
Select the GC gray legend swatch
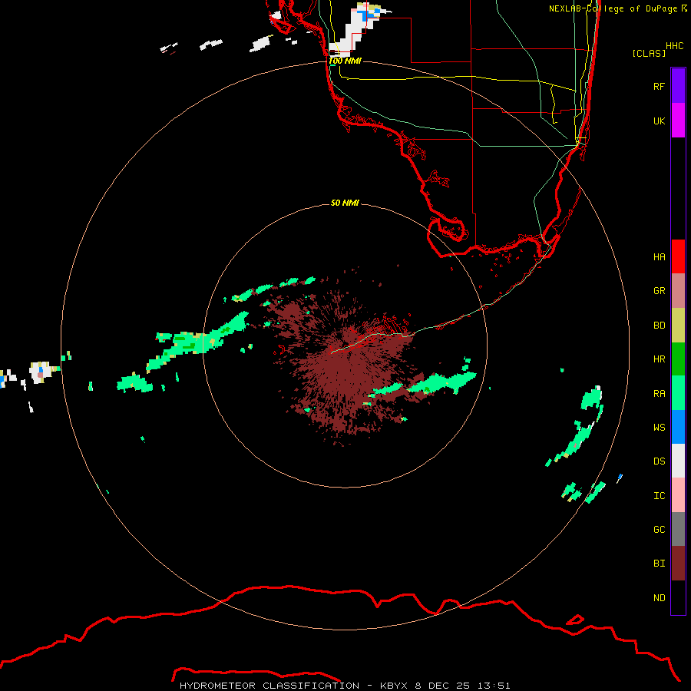point(678,529)
